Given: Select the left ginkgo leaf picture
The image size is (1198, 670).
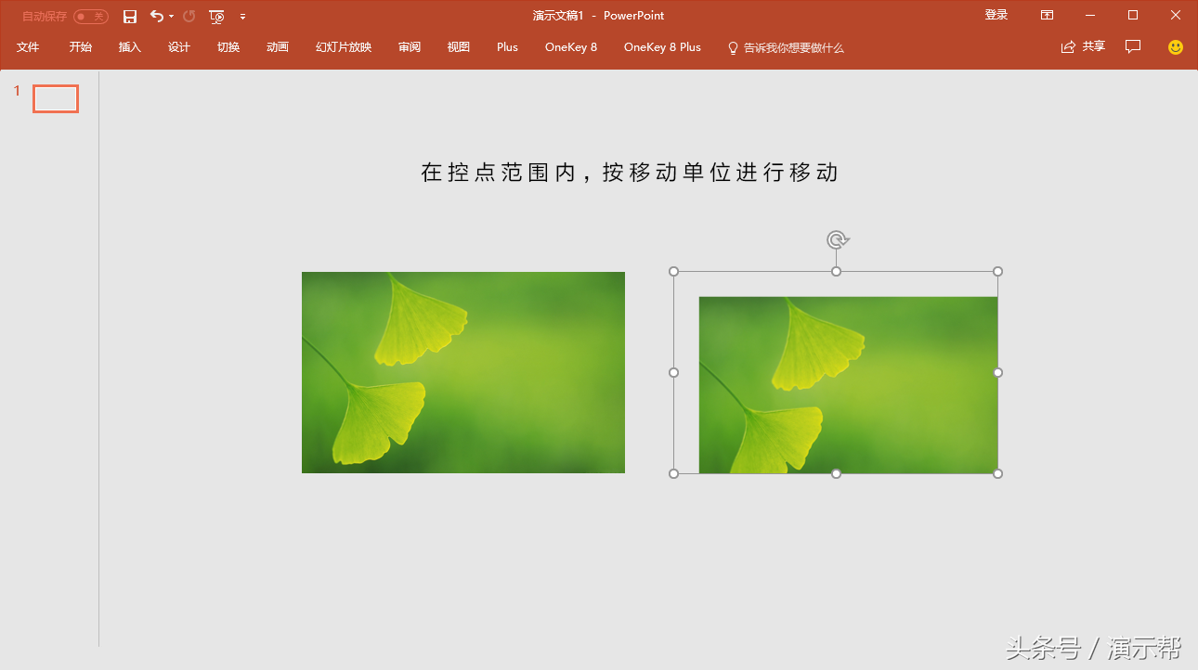Looking at the screenshot, I should click(x=463, y=372).
